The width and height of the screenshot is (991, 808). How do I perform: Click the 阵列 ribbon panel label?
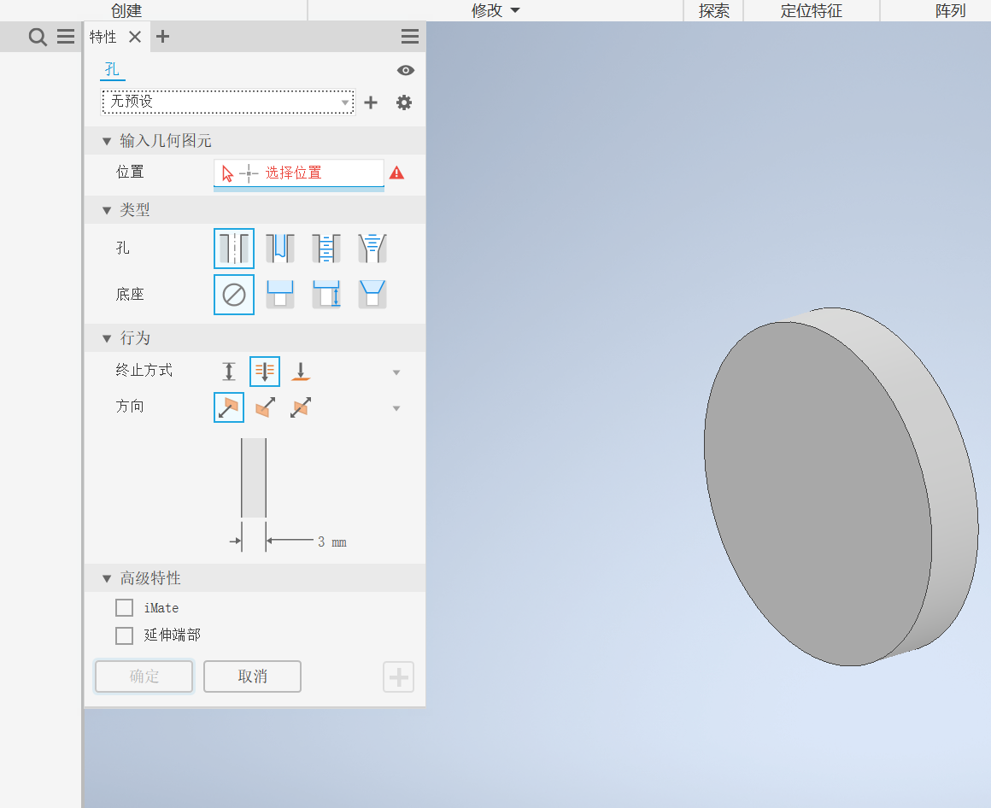[x=951, y=10]
